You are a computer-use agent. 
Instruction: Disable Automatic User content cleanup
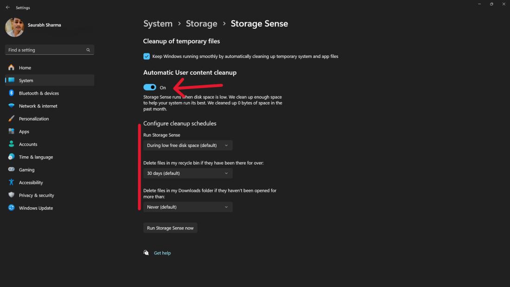[150, 87]
